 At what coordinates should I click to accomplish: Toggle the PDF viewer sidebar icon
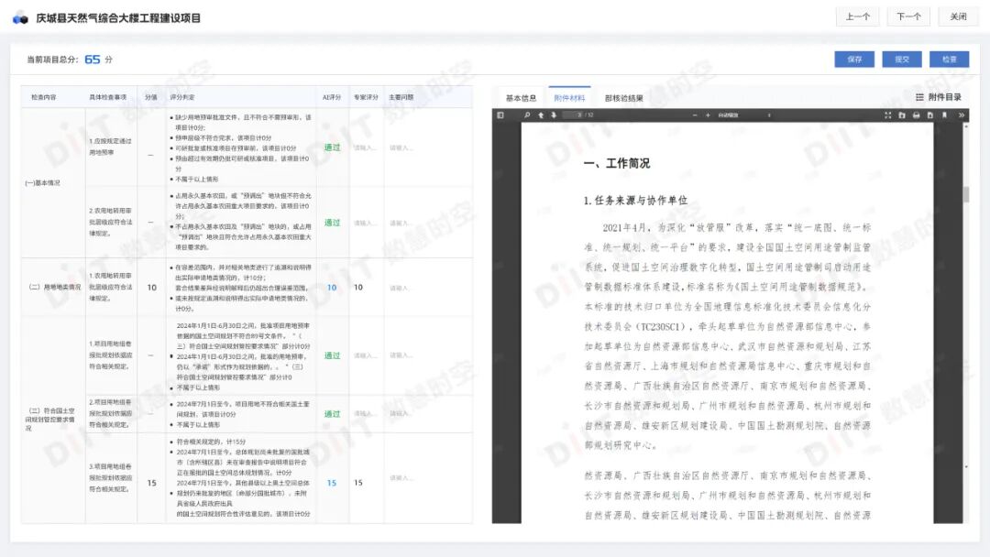pyautogui.click(x=500, y=115)
